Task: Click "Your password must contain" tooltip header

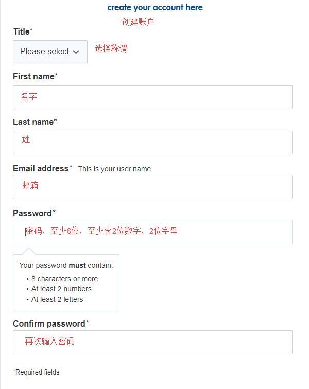Action: point(66,266)
